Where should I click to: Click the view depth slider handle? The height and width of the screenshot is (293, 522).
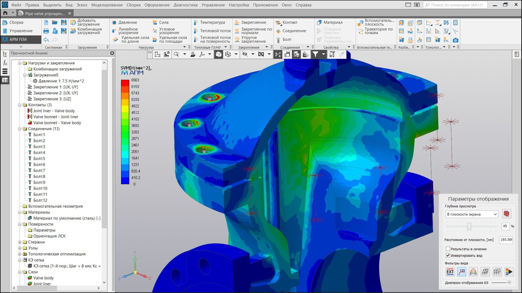click(469, 226)
